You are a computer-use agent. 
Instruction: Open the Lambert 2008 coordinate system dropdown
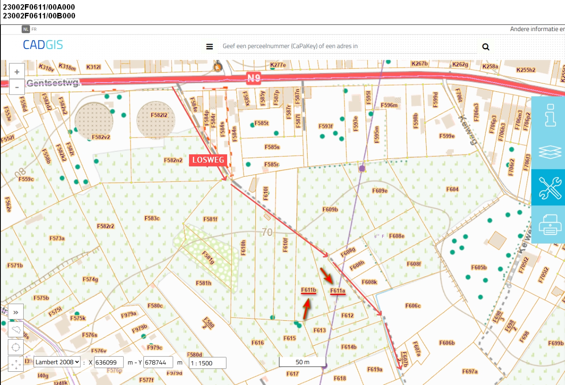pos(57,362)
